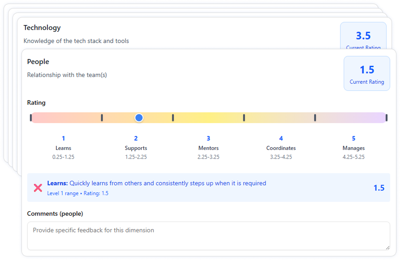Click slider tick between Learns and Supports
This screenshot has height=260, width=400.
click(x=102, y=118)
